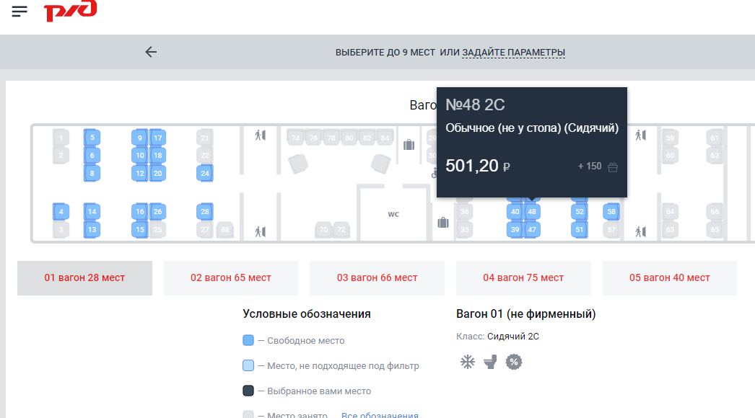Viewport: 755px width, 418px height.
Task: Click the seat 48 price tooltip
Action: coord(532,141)
